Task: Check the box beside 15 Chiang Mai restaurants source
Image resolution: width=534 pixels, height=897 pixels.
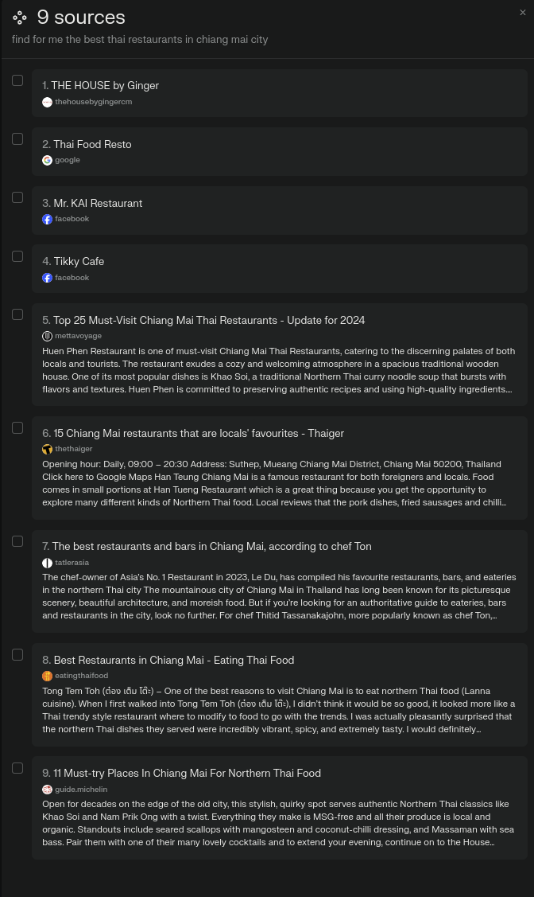Action: tap(17, 428)
